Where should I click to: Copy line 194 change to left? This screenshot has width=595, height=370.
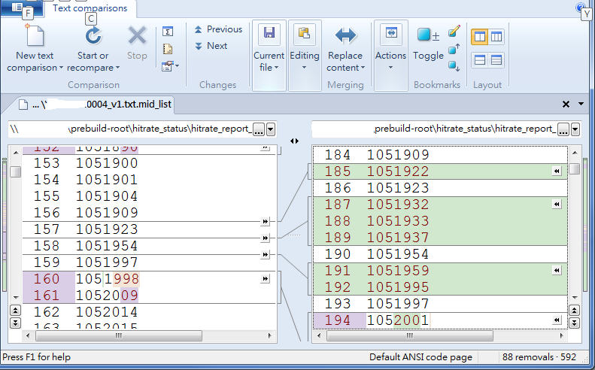[557, 320]
